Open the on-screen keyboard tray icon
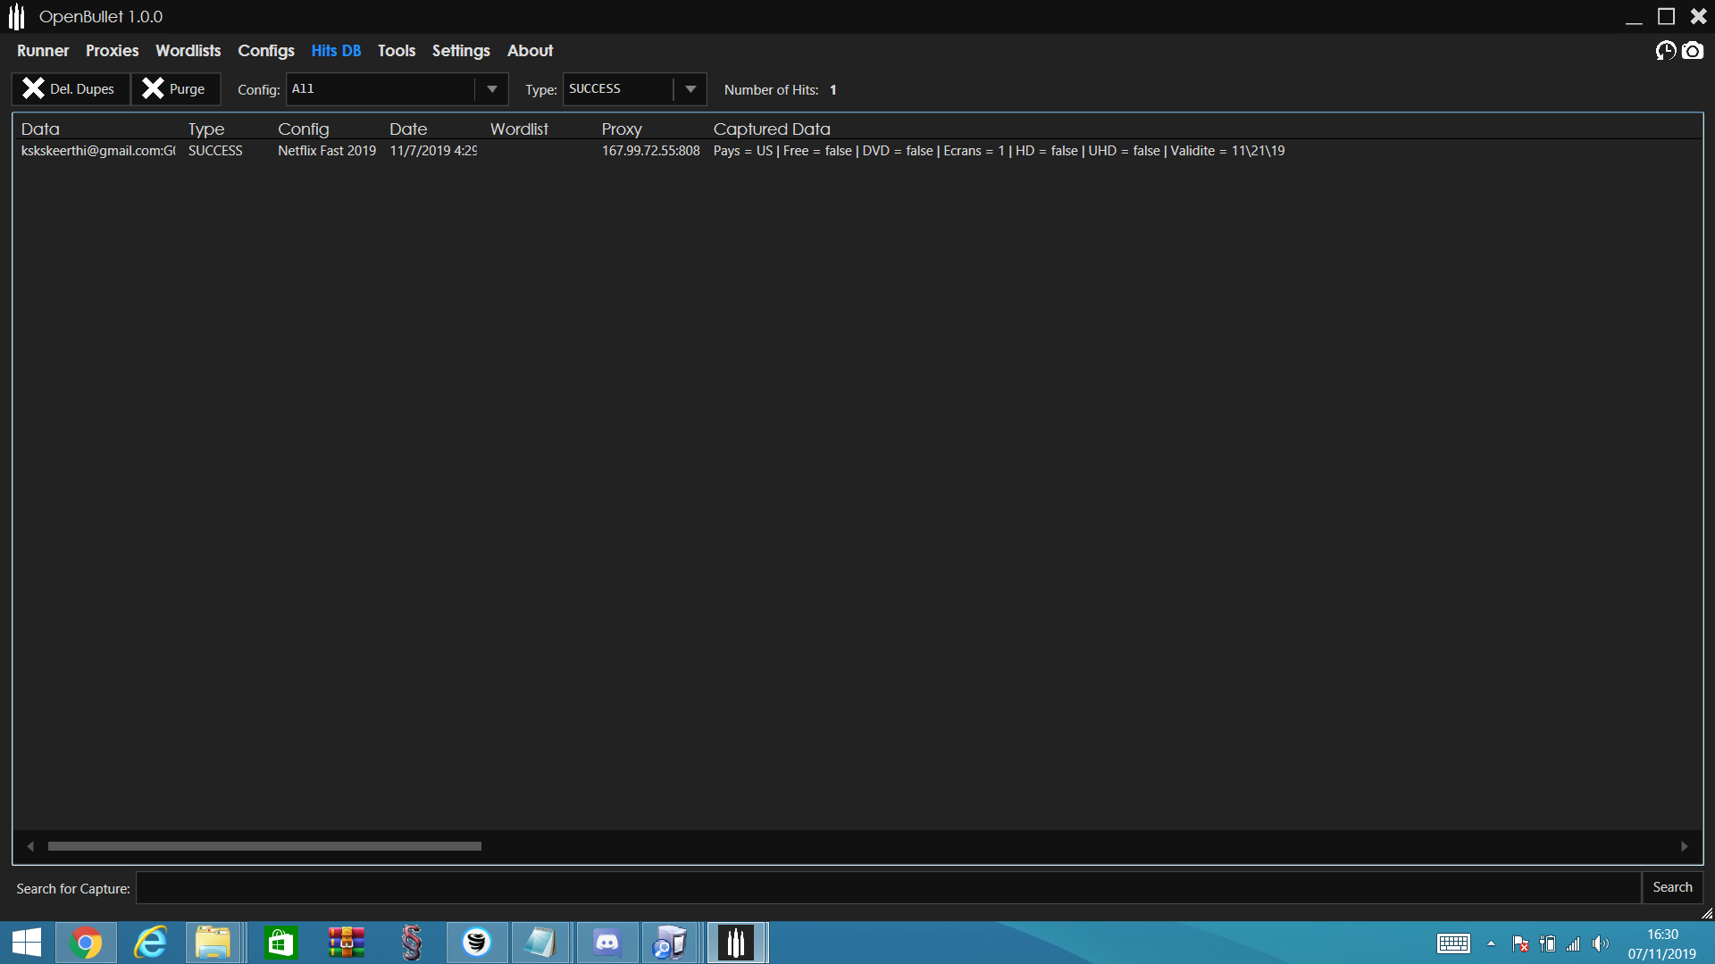The height and width of the screenshot is (964, 1715). [x=1453, y=943]
